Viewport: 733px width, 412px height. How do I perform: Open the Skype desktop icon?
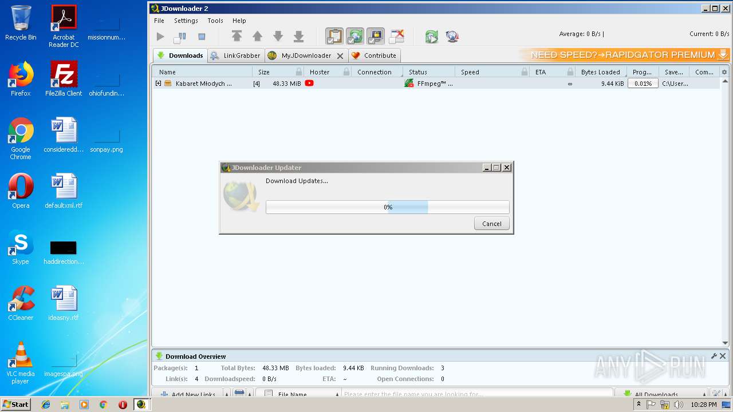21,248
